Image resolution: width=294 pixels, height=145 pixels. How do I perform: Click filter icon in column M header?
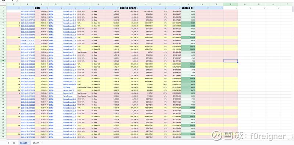pyautogui.click(x=194, y=8)
